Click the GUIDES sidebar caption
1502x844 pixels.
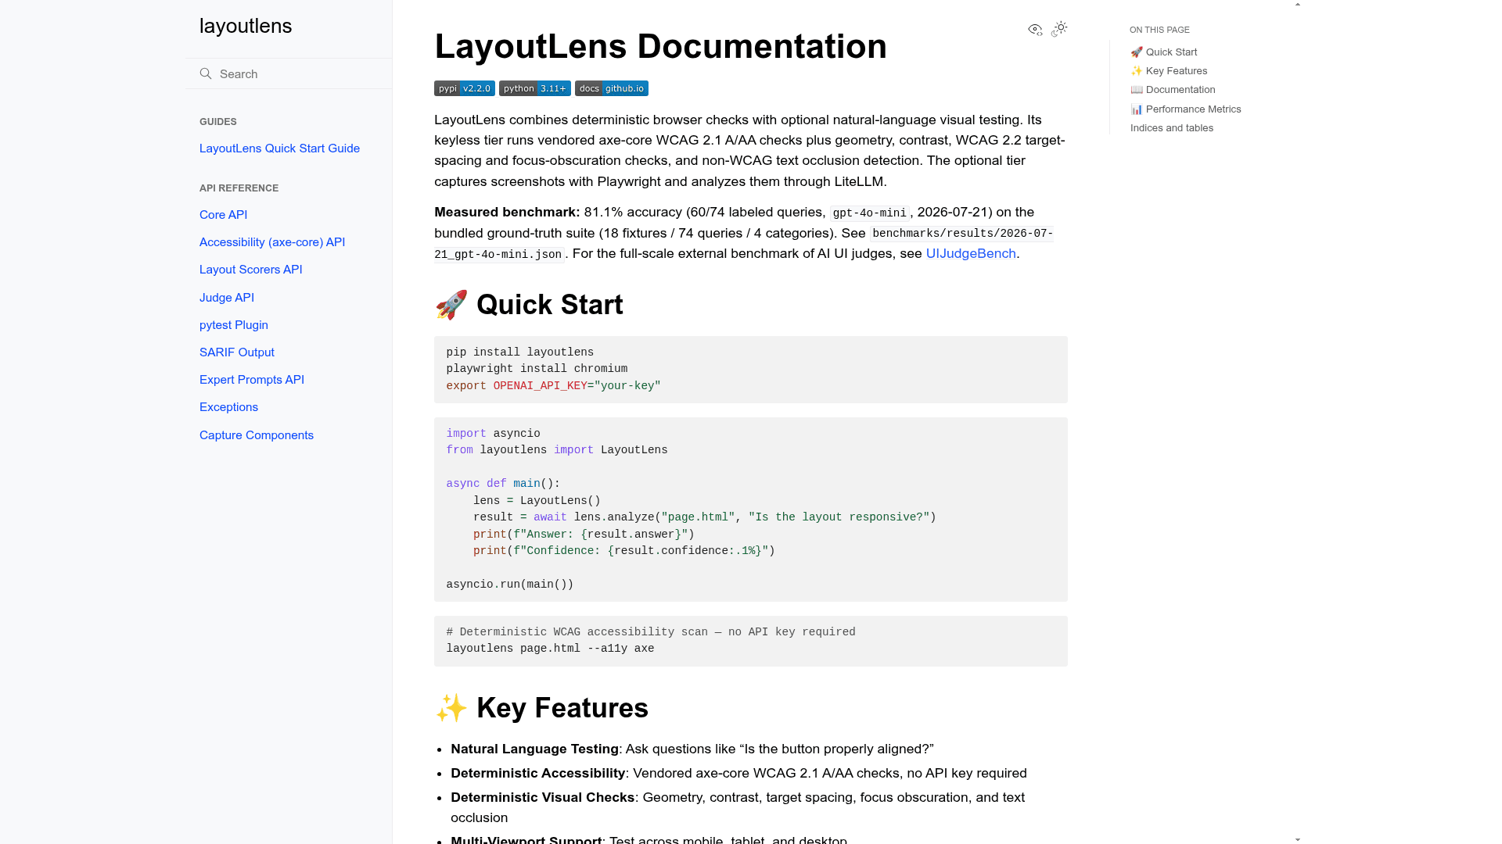point(218,122)
